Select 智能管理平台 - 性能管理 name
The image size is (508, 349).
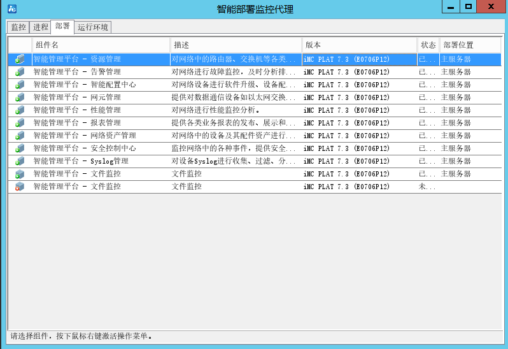(x=77, y=110)
